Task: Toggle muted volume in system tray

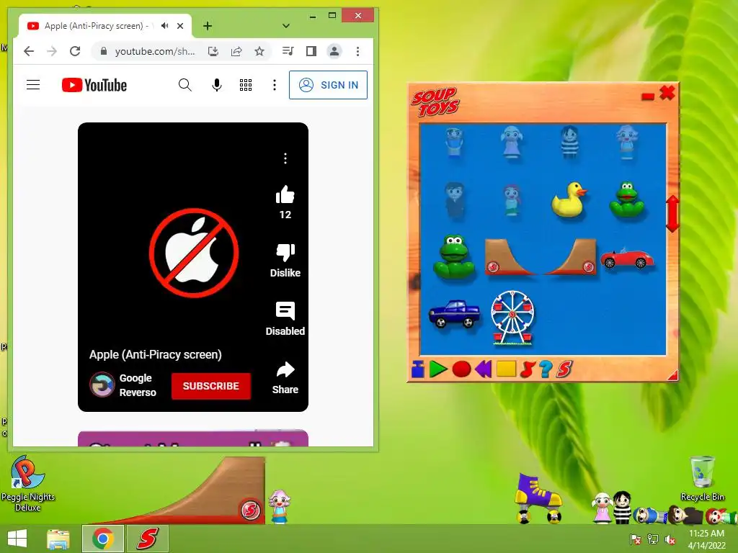Action: 670,539
